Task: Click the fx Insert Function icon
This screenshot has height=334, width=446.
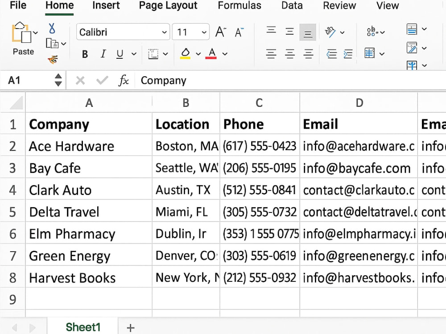Action: pyautogui.click(x=124, y=80)
